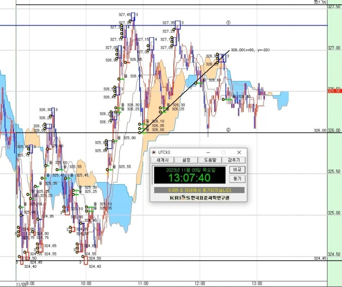Image resolution: width=342 pixels, height=287 pixels.
Task: Click the 12:00 label on the time axis
Action: tap(200, 283)
